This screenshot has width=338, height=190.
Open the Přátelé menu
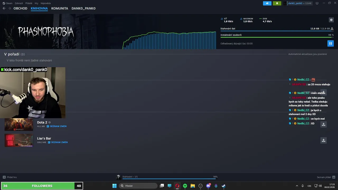click(29, 3)
